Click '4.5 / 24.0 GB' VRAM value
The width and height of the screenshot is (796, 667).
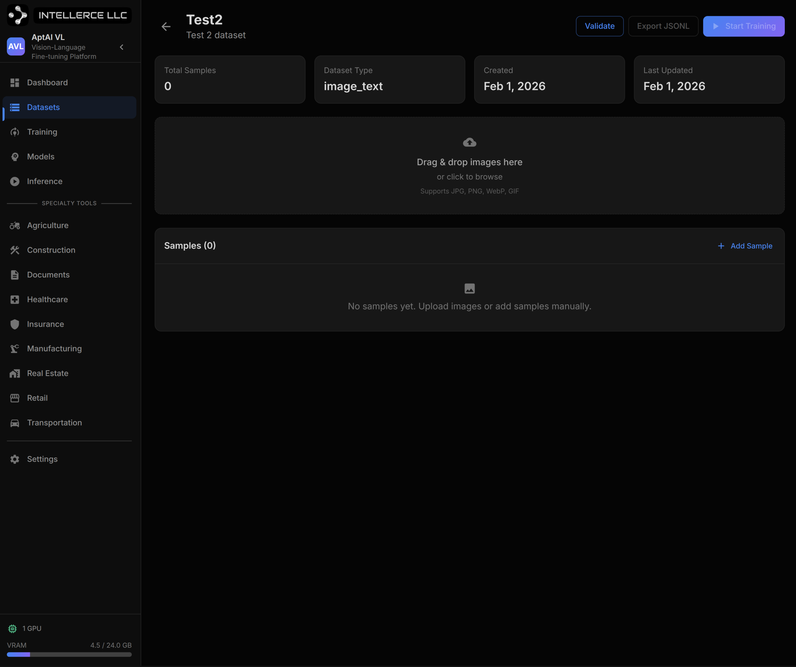pos(111,645)
